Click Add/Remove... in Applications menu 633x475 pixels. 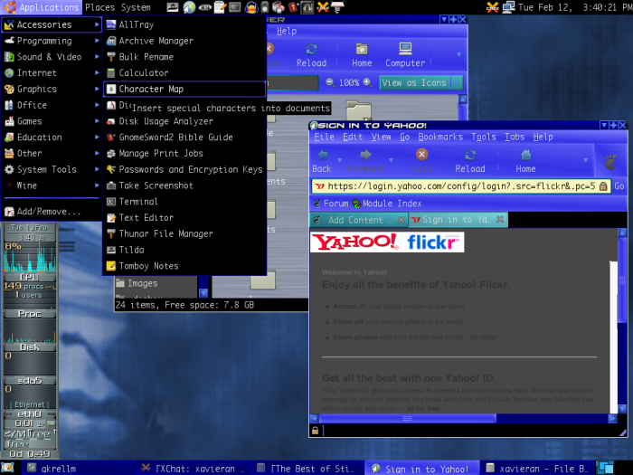[52, 211]
